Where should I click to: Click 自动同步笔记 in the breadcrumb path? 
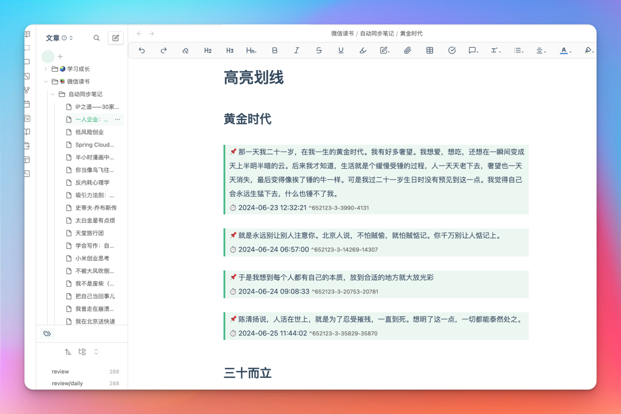pos(377,34)
